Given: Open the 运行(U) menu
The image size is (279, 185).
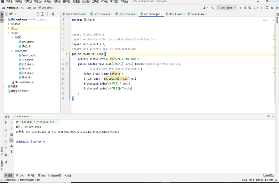Looking at the screenshot, I should click(86, 2).
